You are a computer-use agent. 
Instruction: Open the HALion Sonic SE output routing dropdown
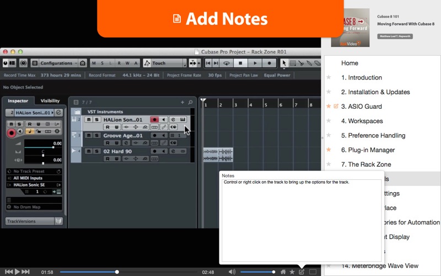pyautogui.click(x=34, y=185)
